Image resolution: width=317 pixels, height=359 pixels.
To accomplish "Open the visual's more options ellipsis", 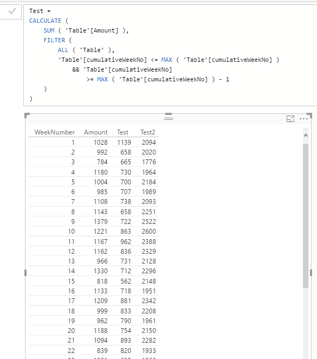I will 303,119.
